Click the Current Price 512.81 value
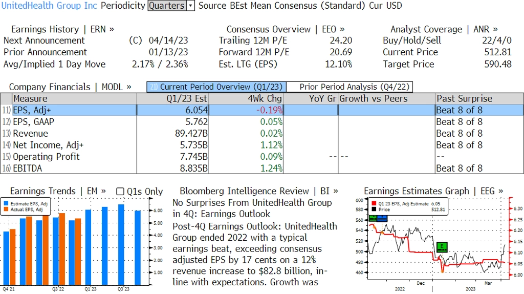 [x=498, y=52]
